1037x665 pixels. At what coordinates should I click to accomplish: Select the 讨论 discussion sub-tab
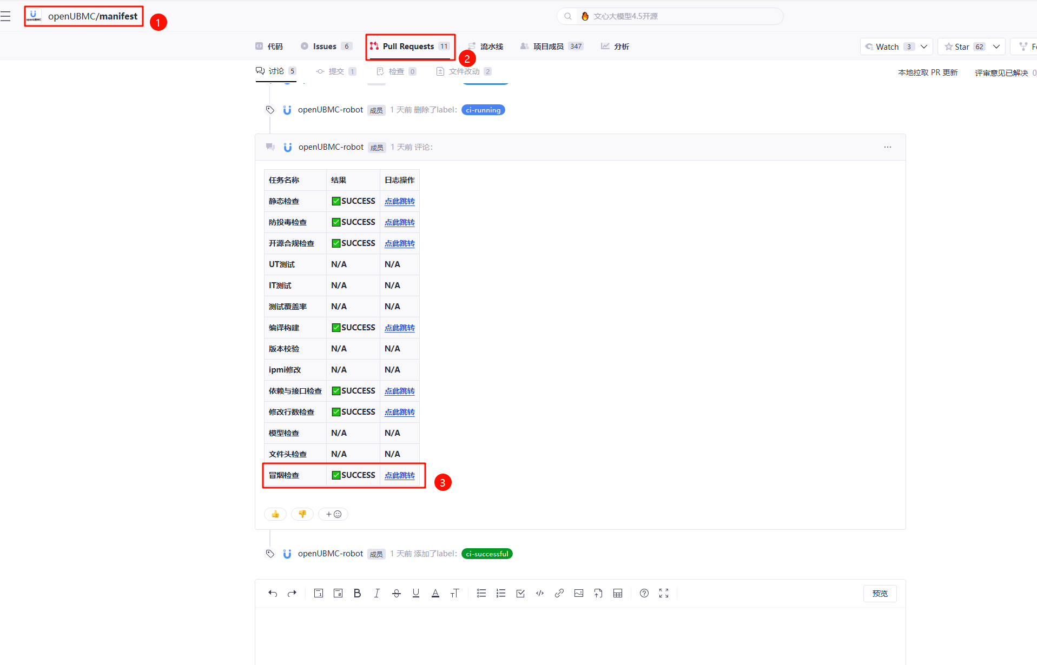(276, 71)
